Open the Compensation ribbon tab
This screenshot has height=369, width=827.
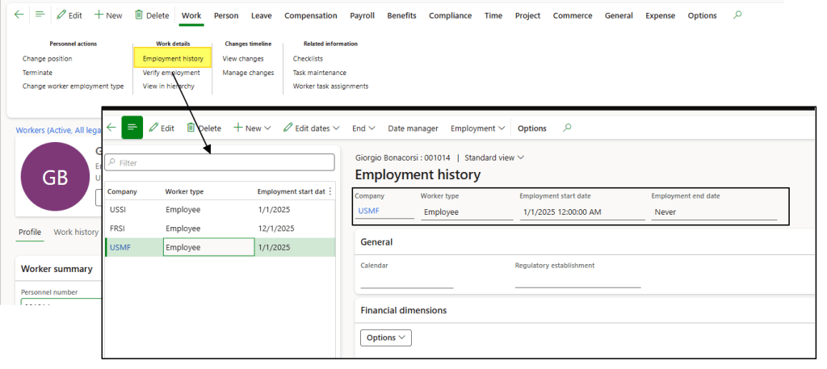[311, 15]
